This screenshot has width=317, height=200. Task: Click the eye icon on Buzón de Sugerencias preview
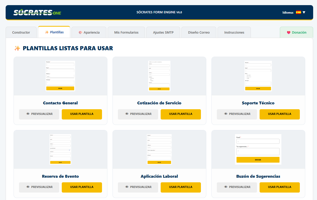click(226, 187)
